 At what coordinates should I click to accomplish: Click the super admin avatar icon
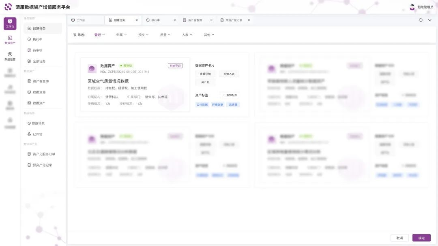pos(412,7)
